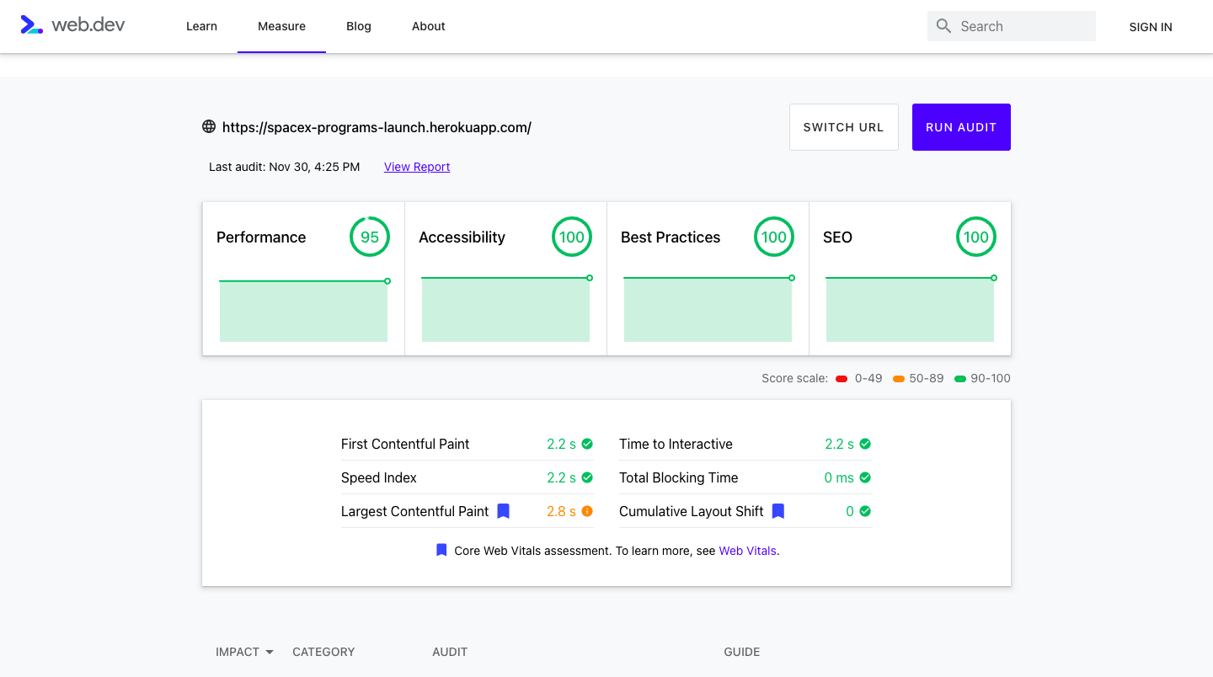
Task: Click the SIGN IN button
Action: [x=1151, y=27]
